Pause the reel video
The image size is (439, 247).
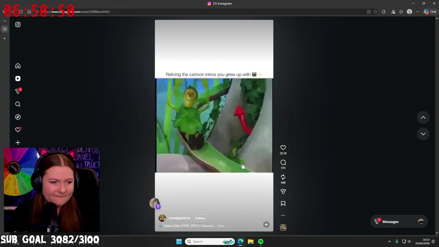(x=214, y=126)
